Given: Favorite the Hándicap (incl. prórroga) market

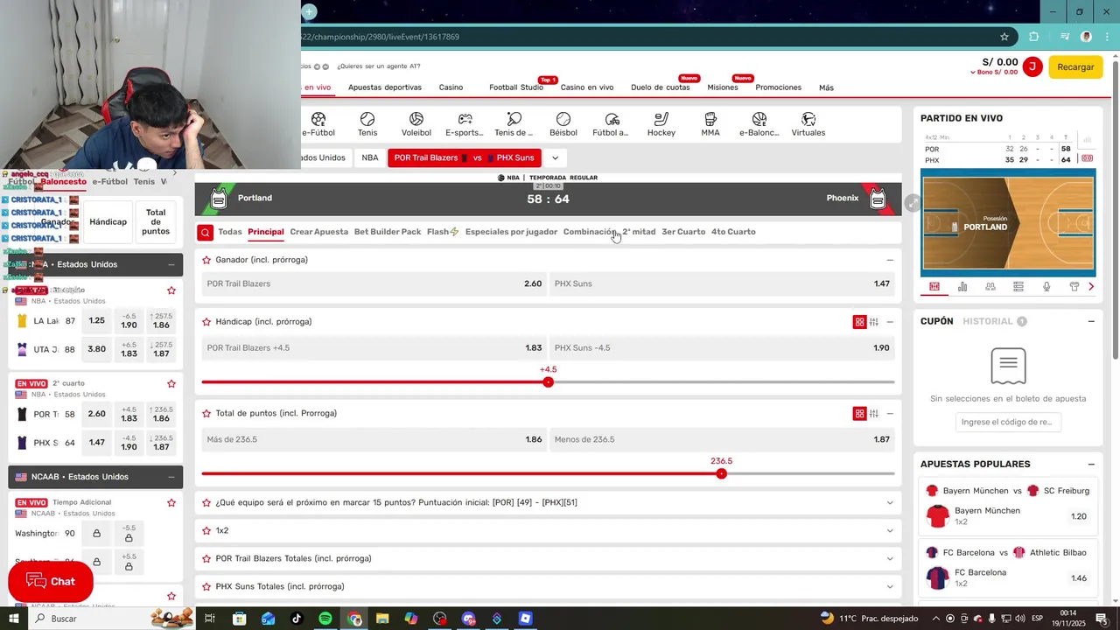Looking at the screenshot, I should click(x=206, y=322).
